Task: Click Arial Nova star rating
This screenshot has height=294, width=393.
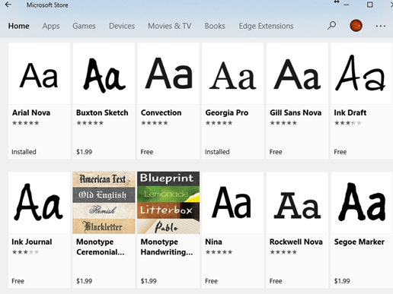Action: 26,123
